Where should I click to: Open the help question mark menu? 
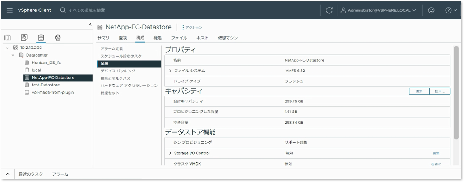click(451, 10)
